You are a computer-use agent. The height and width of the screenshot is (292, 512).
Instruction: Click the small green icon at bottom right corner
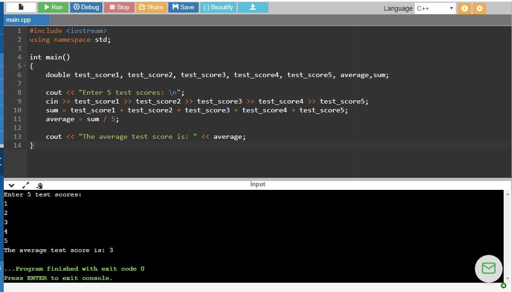click(503, 286)
